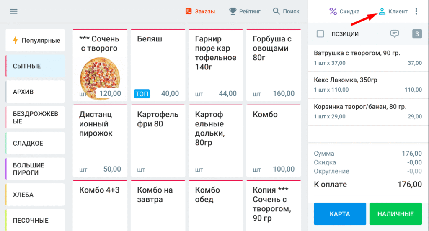Screen dimensions: 429x231
Task: Open the orders list icon
Action: (x=189, y=11)
